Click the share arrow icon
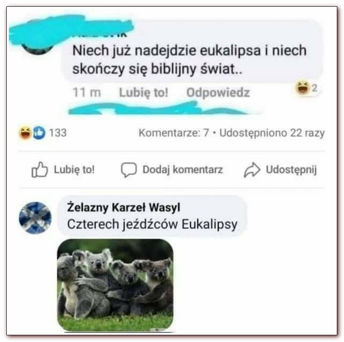 252,170
